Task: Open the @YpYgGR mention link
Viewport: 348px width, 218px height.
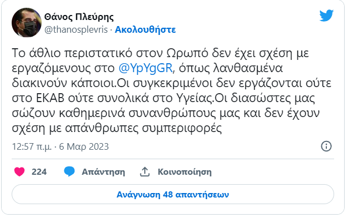Action: pyautogui.click(x=145, y=68)
